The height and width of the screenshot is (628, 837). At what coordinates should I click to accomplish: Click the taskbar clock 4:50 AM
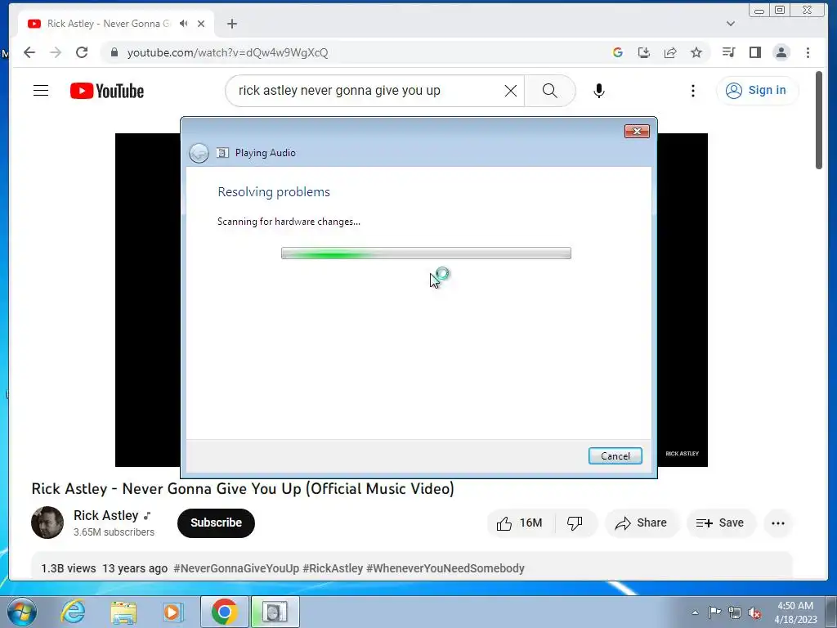tap(794, 606)
